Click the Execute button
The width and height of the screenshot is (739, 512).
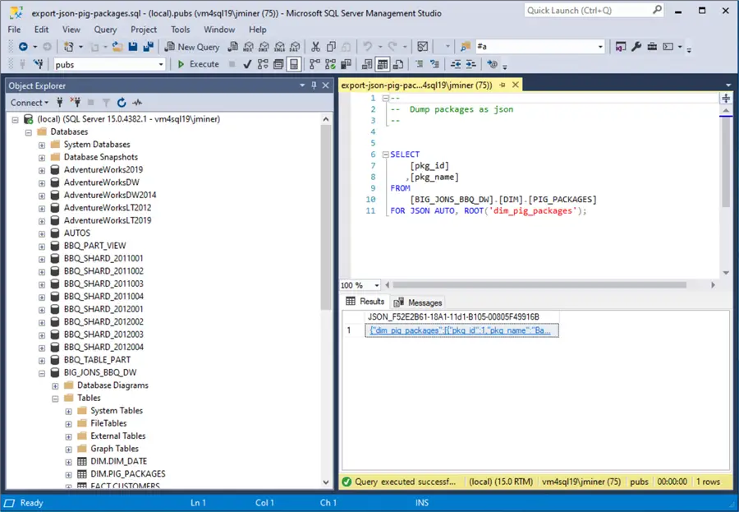coord(198,64)
